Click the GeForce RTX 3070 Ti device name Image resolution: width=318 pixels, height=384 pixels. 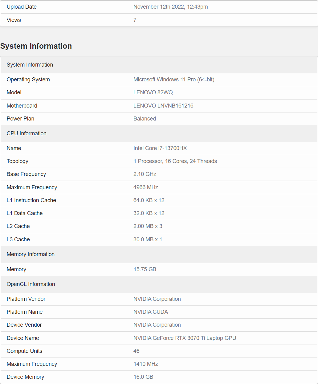(184, 338)
